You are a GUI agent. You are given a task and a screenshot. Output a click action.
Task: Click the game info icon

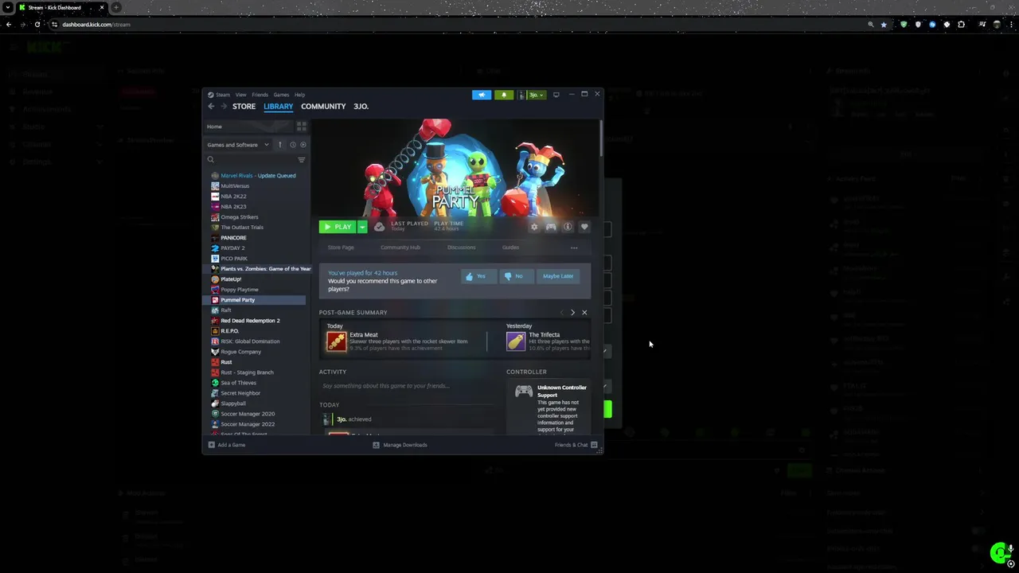[x=568, y=227]
